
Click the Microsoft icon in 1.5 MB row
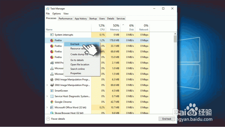click(52, 74)
